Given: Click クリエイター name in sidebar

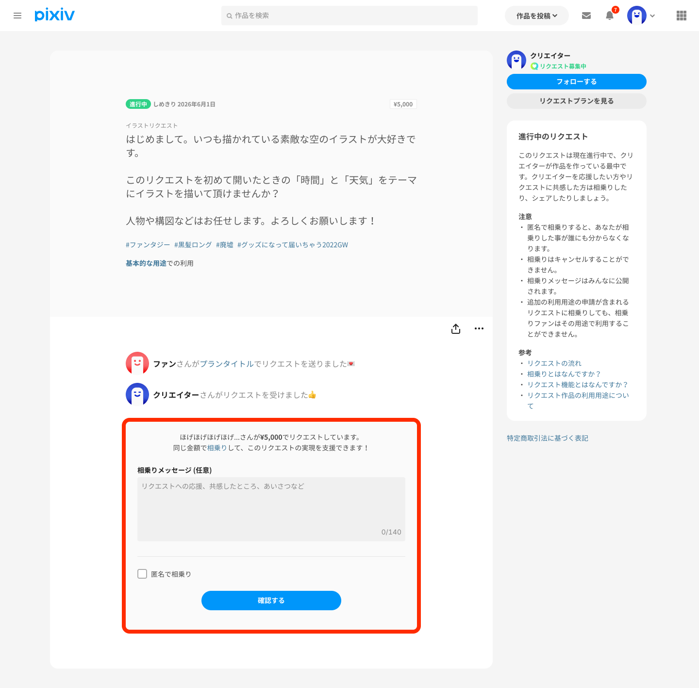Looking at the screenshot, I should coord(550,55).
